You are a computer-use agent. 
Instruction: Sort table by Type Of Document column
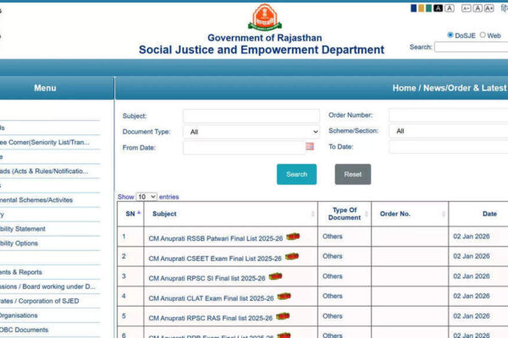tap(345, 214)
